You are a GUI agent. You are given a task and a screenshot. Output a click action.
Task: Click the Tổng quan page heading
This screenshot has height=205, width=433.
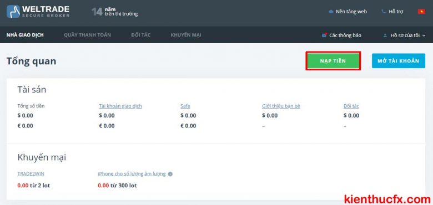click(32, 61)
